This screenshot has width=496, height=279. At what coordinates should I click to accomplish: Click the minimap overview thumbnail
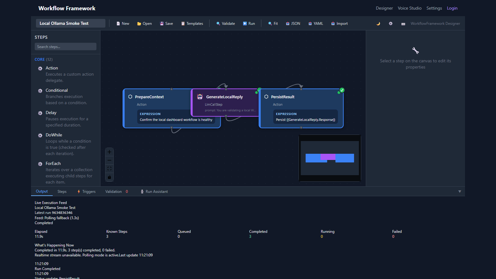tap(330, 158)
